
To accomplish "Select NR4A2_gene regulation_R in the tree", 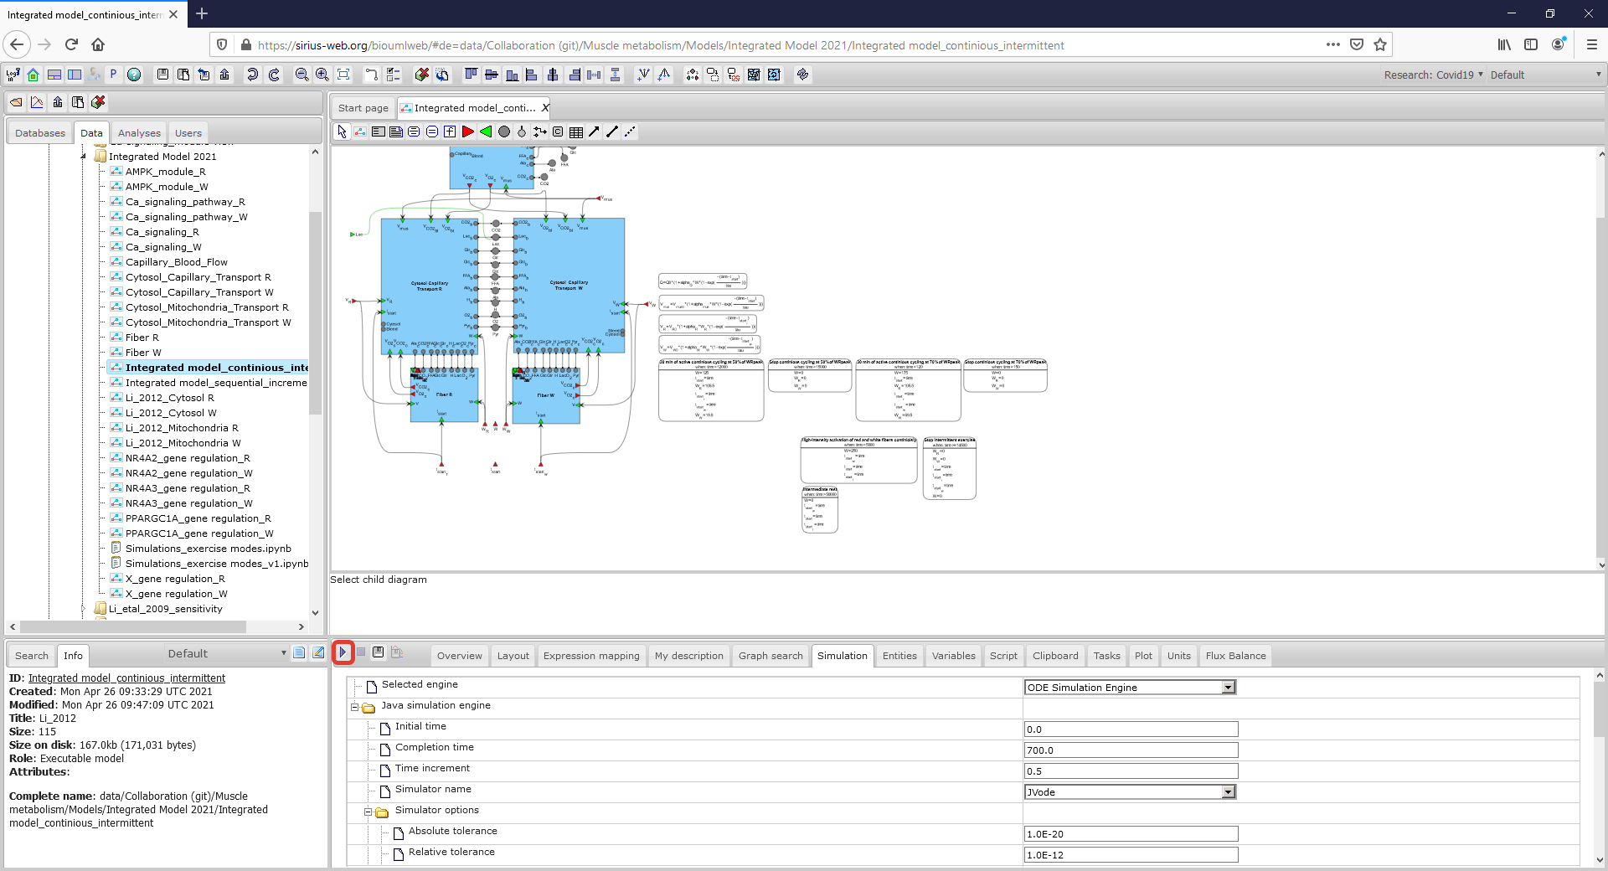I will [x=188, y=458].
